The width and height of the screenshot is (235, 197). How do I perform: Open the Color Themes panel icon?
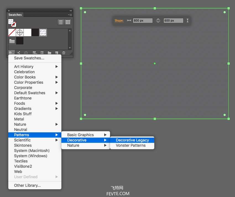pos(19,52)
